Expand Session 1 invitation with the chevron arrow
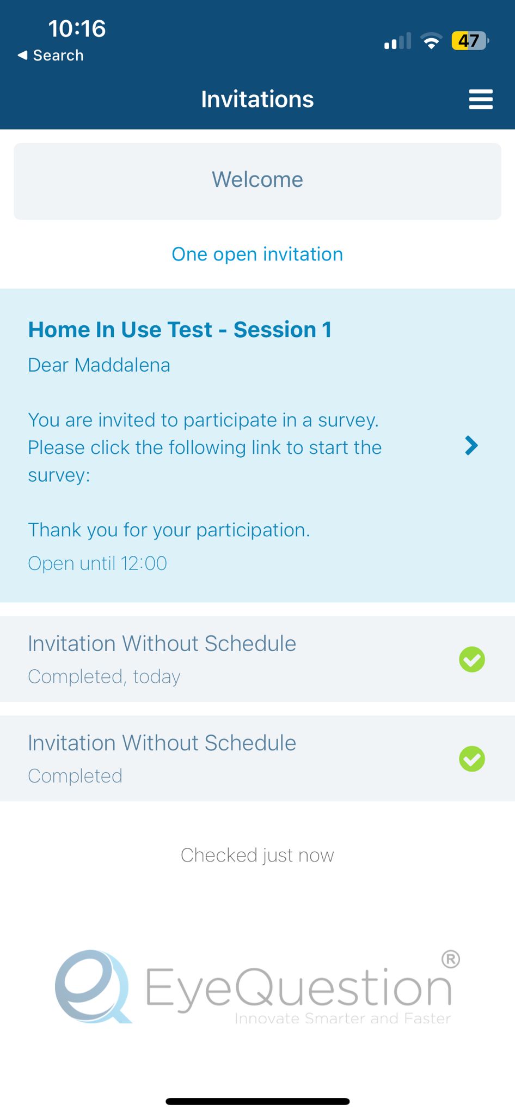515x1116 pixels. pyautogui.click(x=471, y=446)
